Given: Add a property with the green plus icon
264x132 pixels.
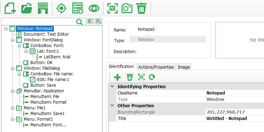Looking at the screenshot, I should (117, 78).
